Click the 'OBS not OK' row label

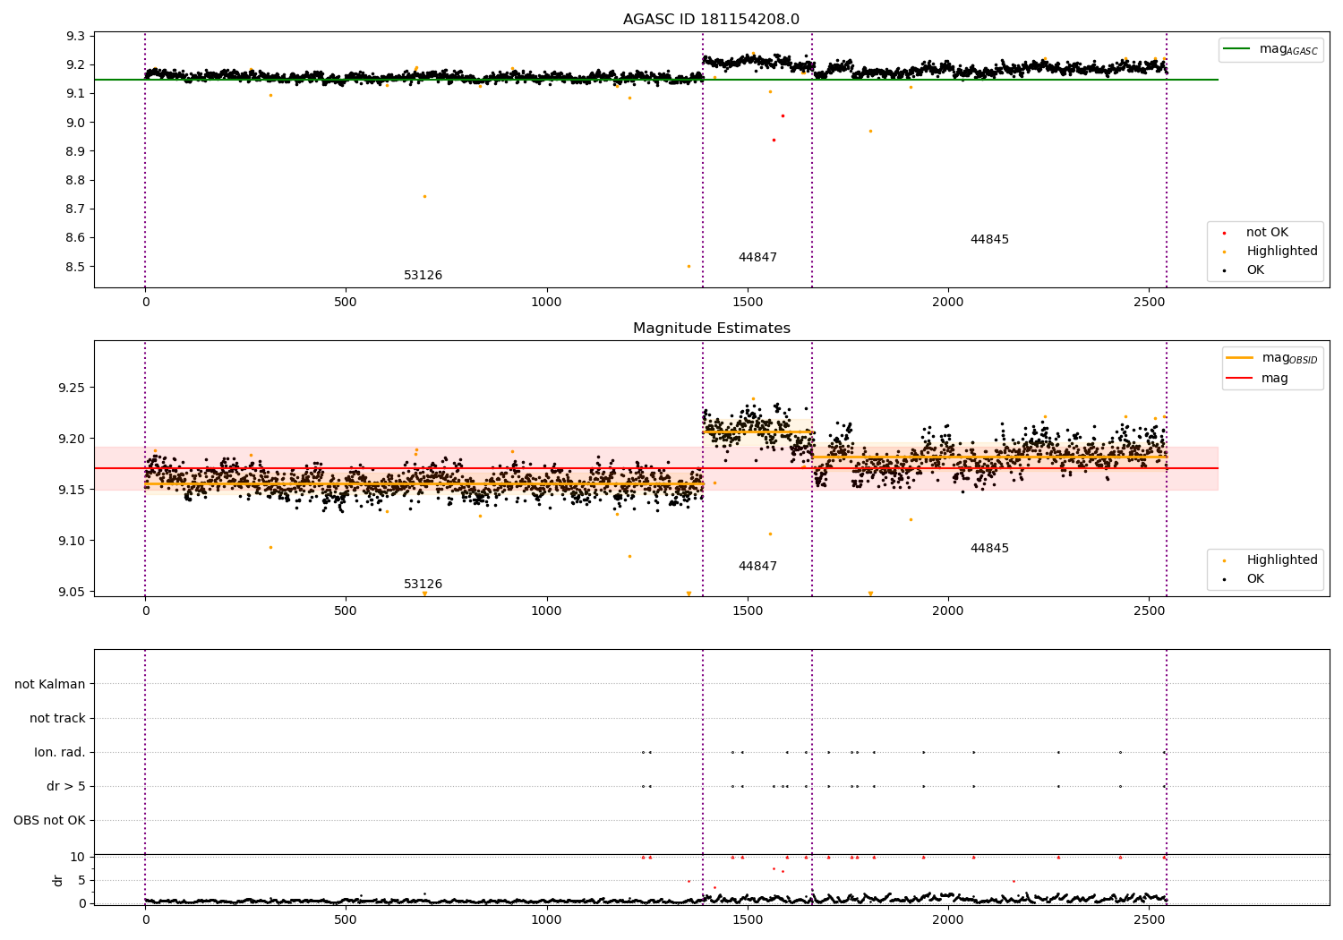pos(49,821)
